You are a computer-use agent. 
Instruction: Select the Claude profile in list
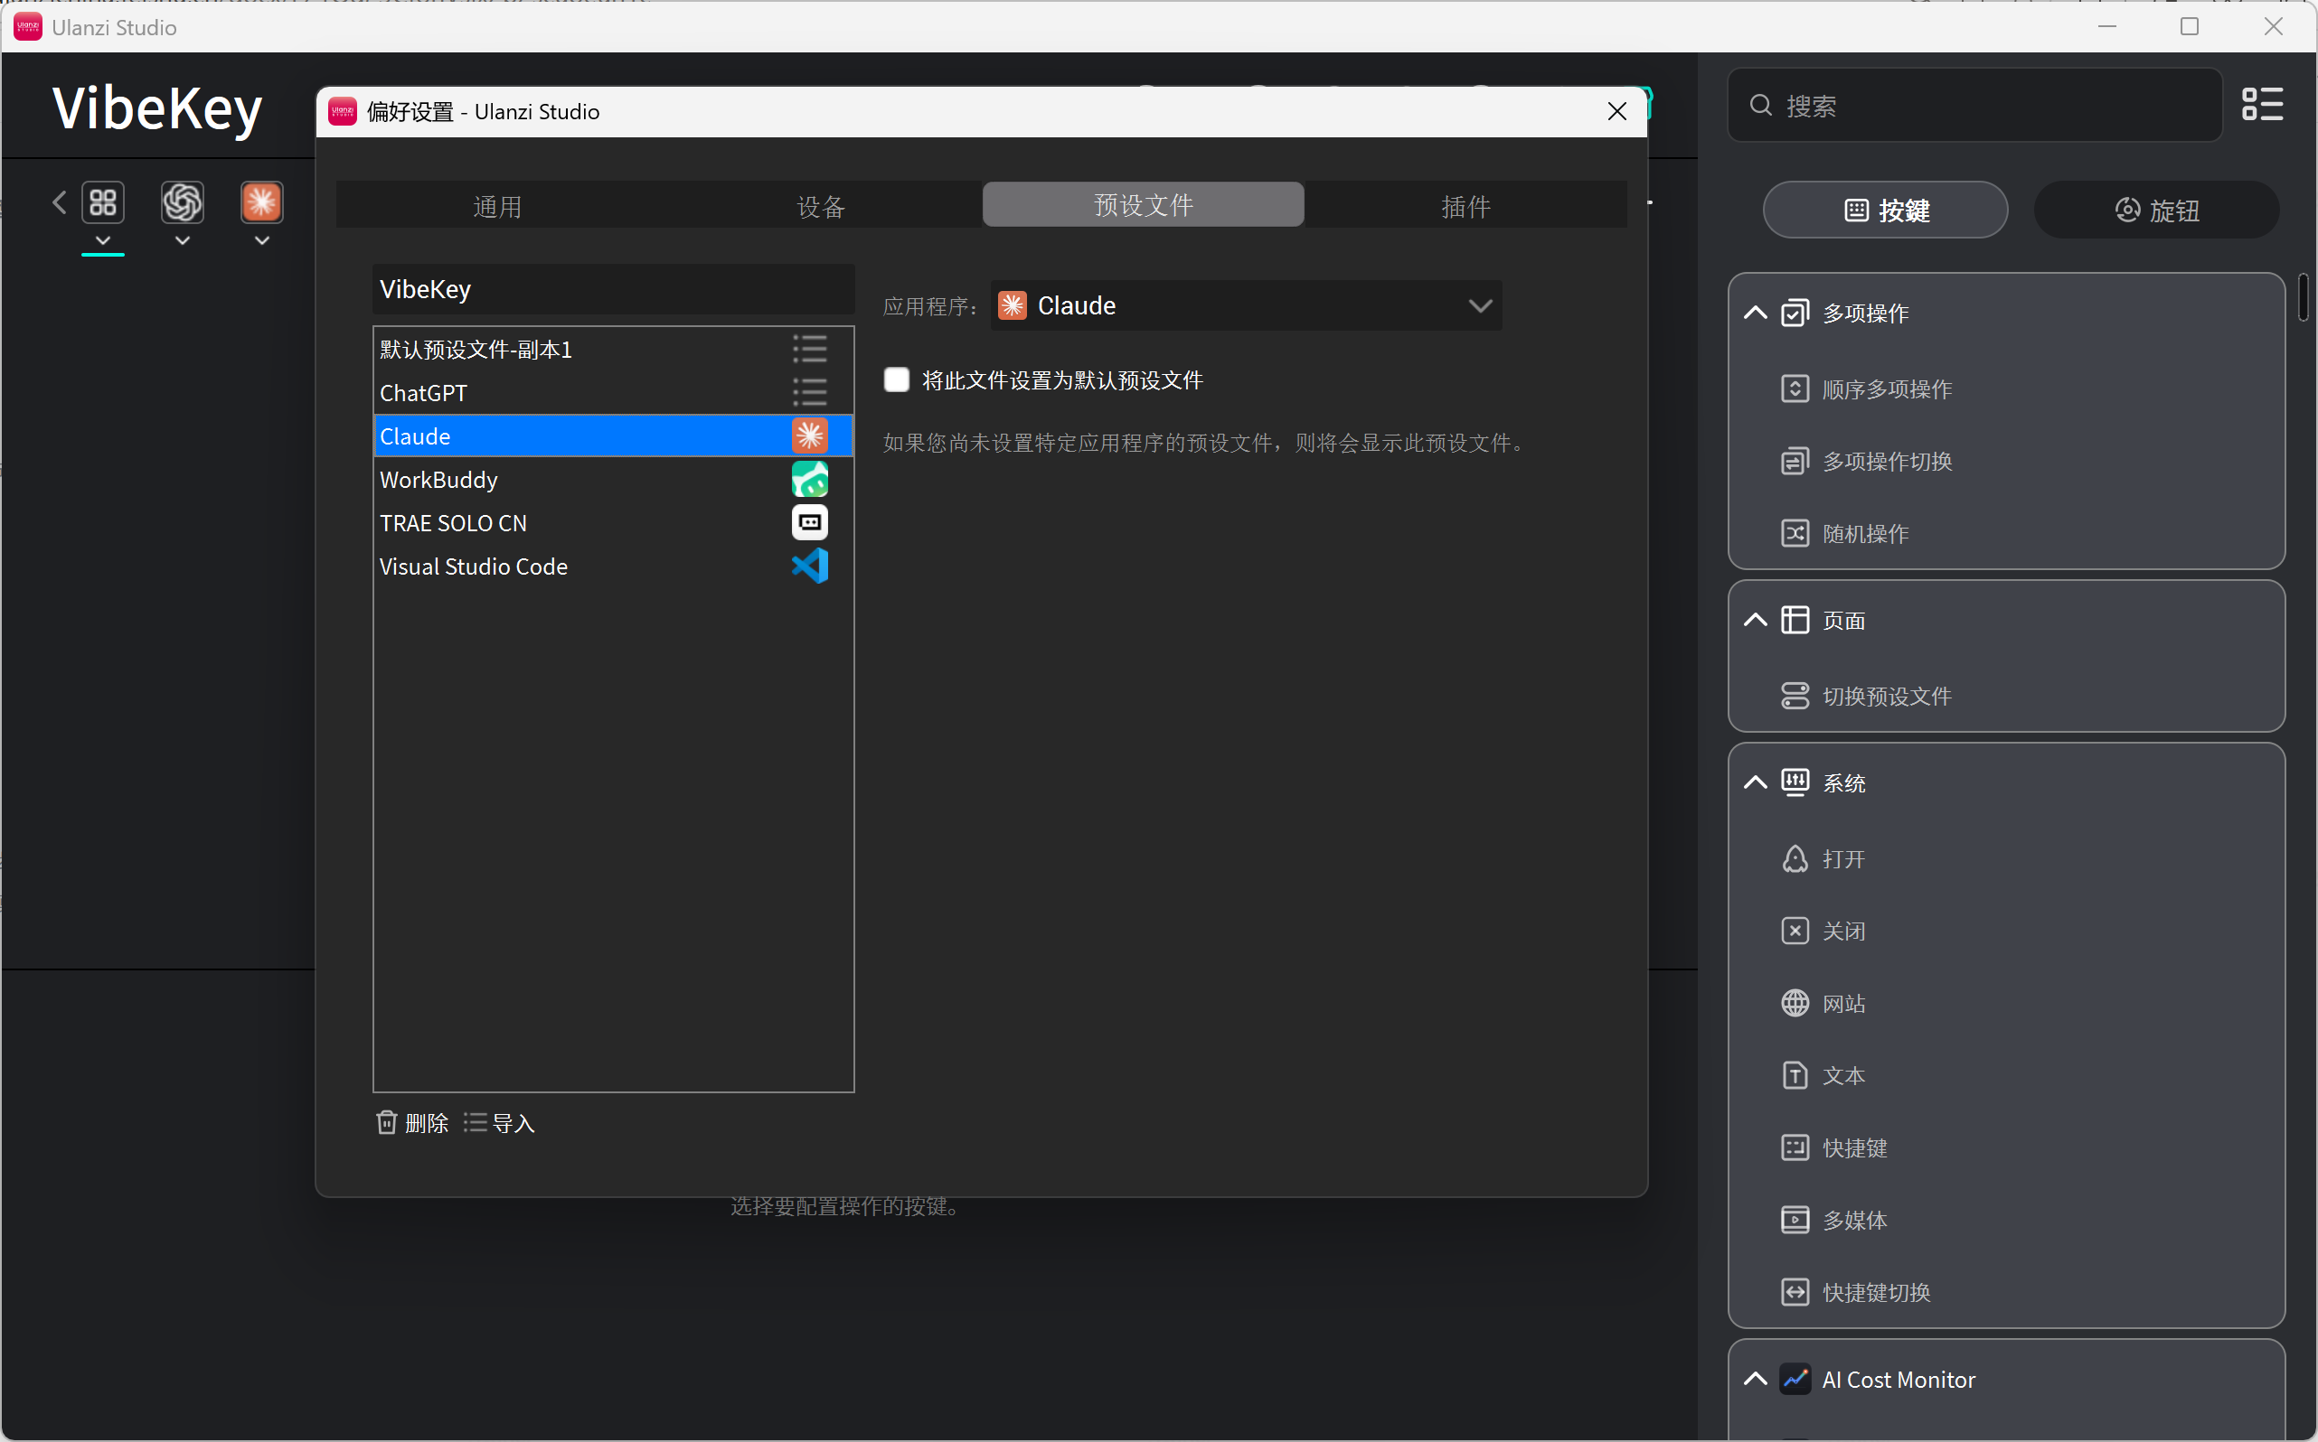click(x=614, y=435)
